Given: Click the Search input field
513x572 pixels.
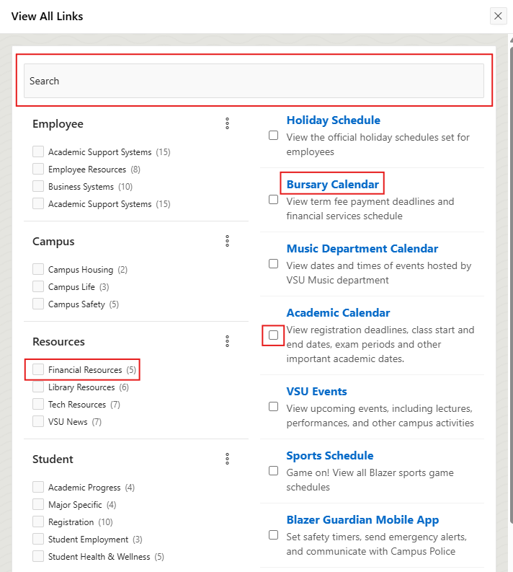Looking at the screenshot, I should (x=254, y=81).
